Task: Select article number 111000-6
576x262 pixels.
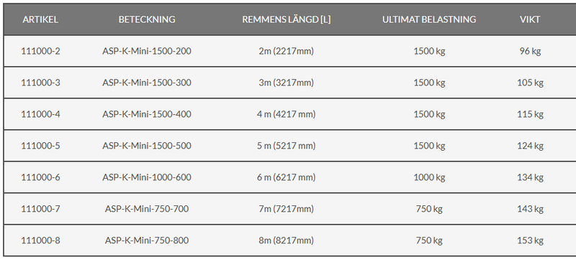Action: coord(40,177)
